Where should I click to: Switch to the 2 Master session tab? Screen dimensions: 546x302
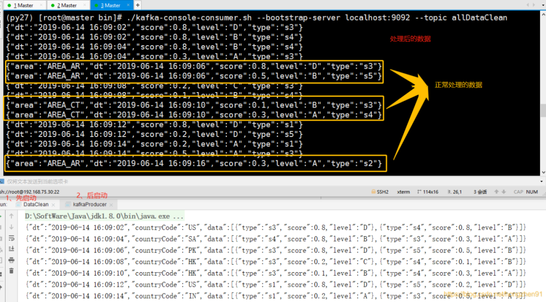pos(67,5)
